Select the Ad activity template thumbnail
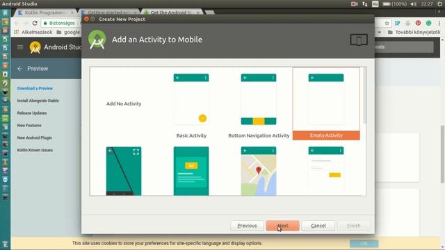Screen dimensions: 445x250 pyautogui.click(x=191, y=171)
